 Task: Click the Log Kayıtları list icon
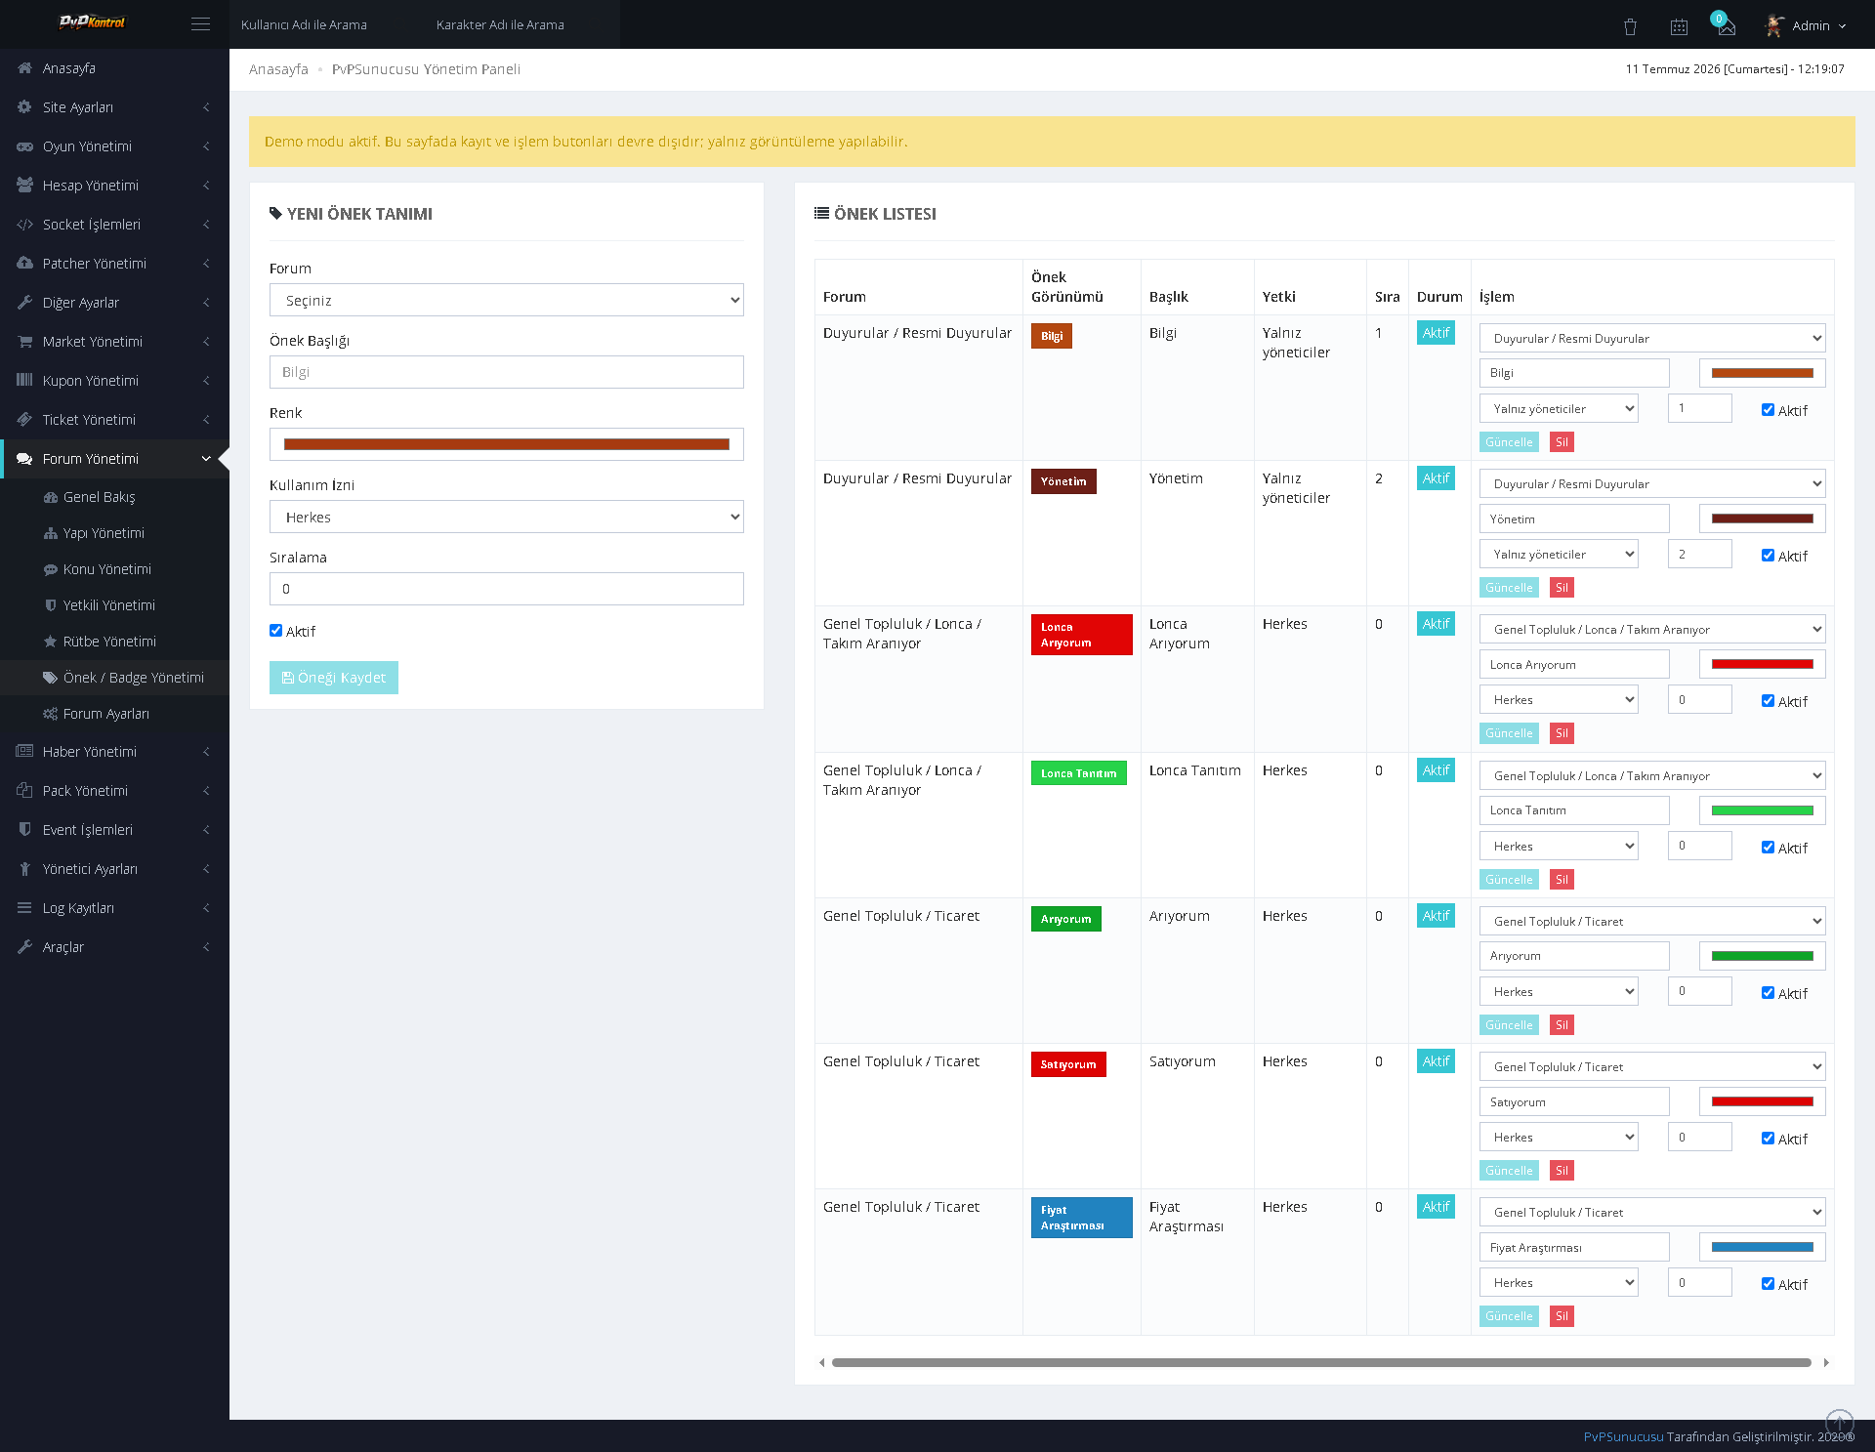tap(24, 908)
